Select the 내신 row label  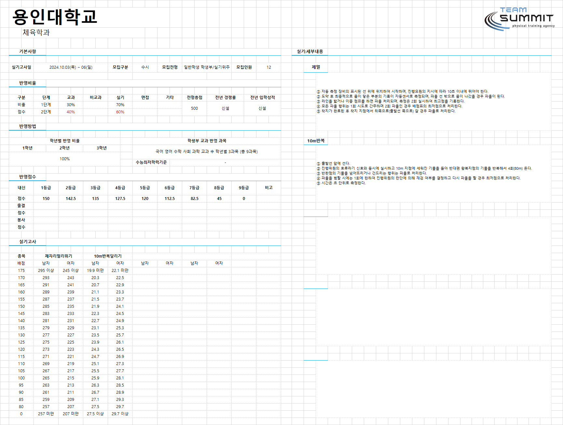coord(21,188)
